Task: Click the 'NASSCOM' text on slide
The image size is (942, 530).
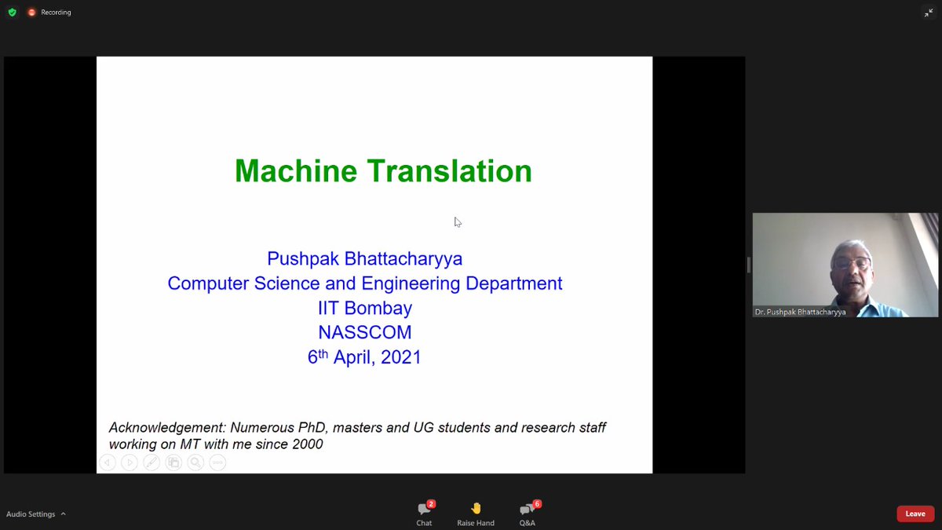Action: pyautogui.click(x=365, y=332)
